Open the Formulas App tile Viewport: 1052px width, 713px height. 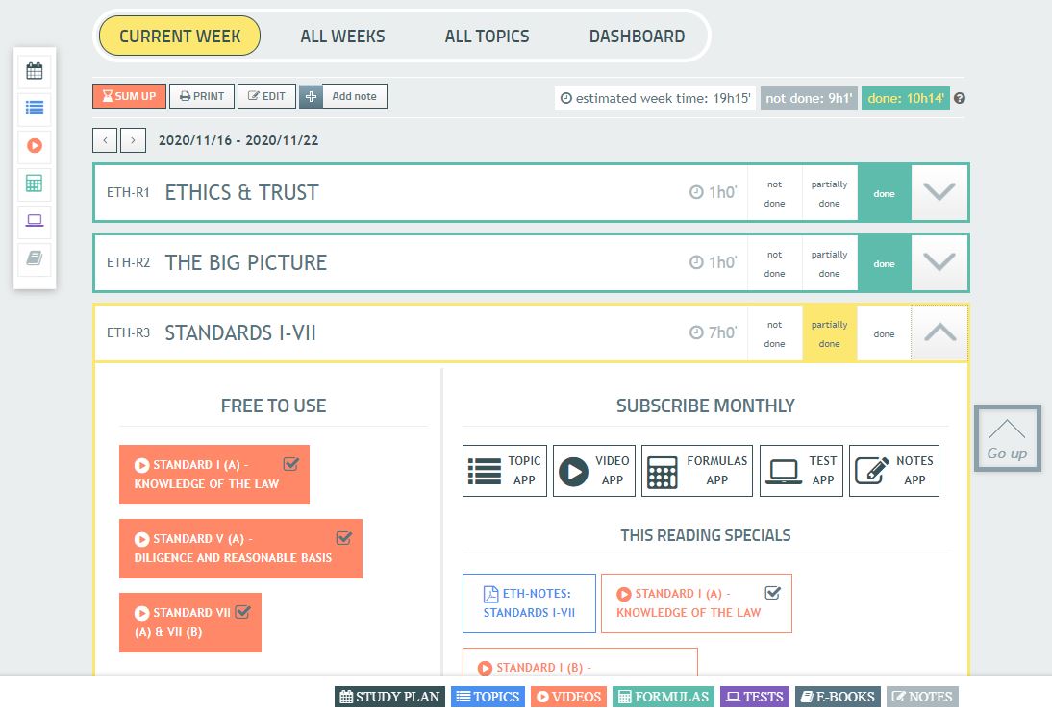pos(697,471)
